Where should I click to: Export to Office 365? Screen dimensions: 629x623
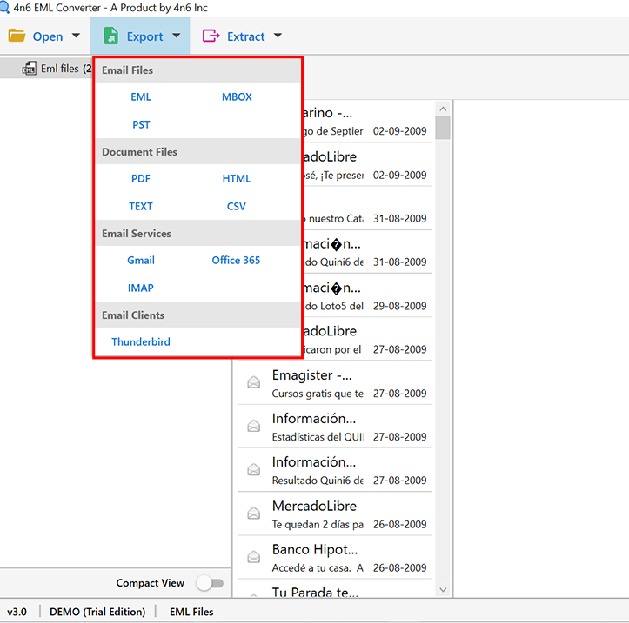[236, 261]
